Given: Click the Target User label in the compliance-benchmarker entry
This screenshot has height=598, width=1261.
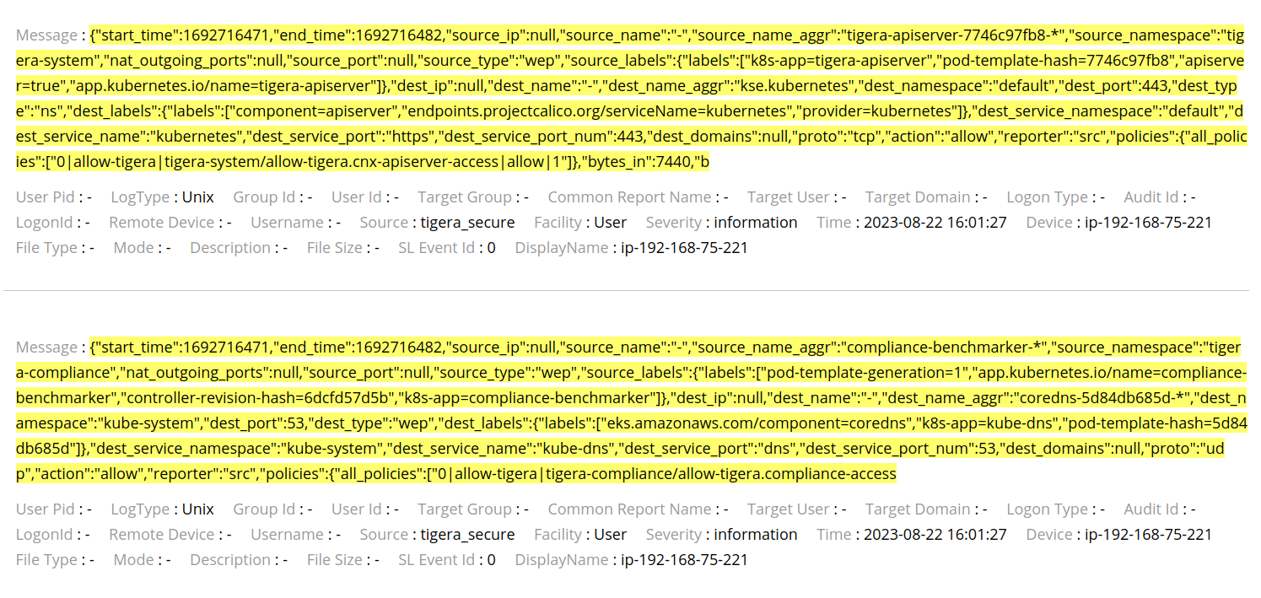Looking at the screenshot, I should 788,509.
